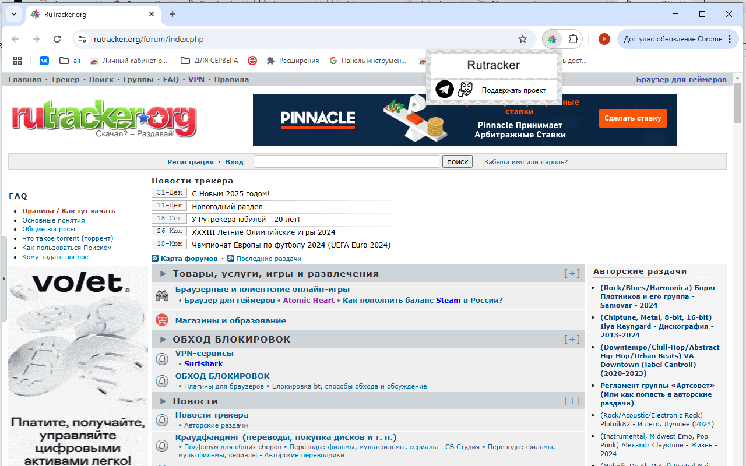Click the Telegram icon in the Rutracker popup
This screenshot has width=746, height=466.
[444, 89]
